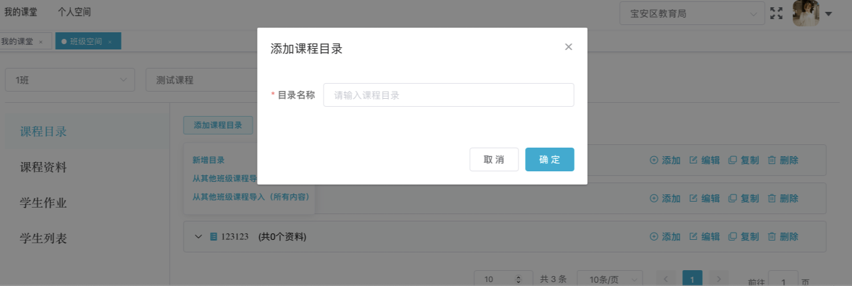Click the fullscreen toggle icon
The image size is (852, 286).
click(x=776, y=13)
